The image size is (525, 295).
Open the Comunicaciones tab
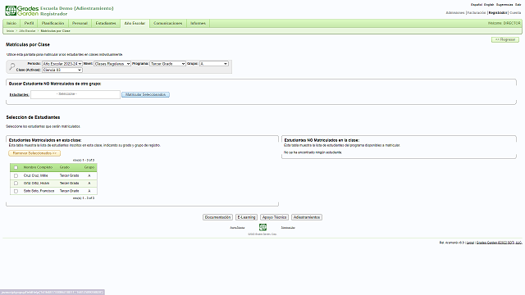tap(167, 24)
